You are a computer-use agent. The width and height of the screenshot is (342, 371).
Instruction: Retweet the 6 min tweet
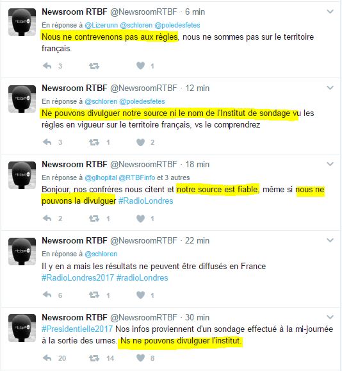[x=94, y=66]
